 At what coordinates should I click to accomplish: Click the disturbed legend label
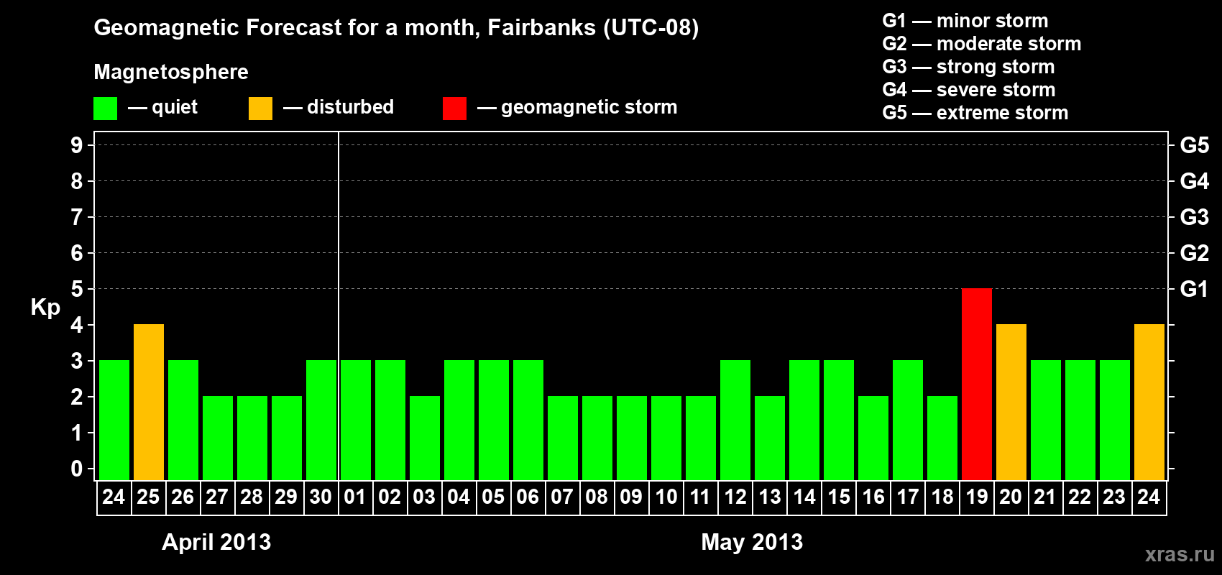[x=350, y=107]
